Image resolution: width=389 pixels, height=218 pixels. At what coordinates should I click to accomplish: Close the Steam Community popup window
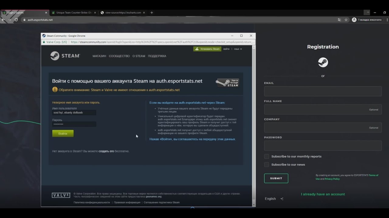[251, 36]
